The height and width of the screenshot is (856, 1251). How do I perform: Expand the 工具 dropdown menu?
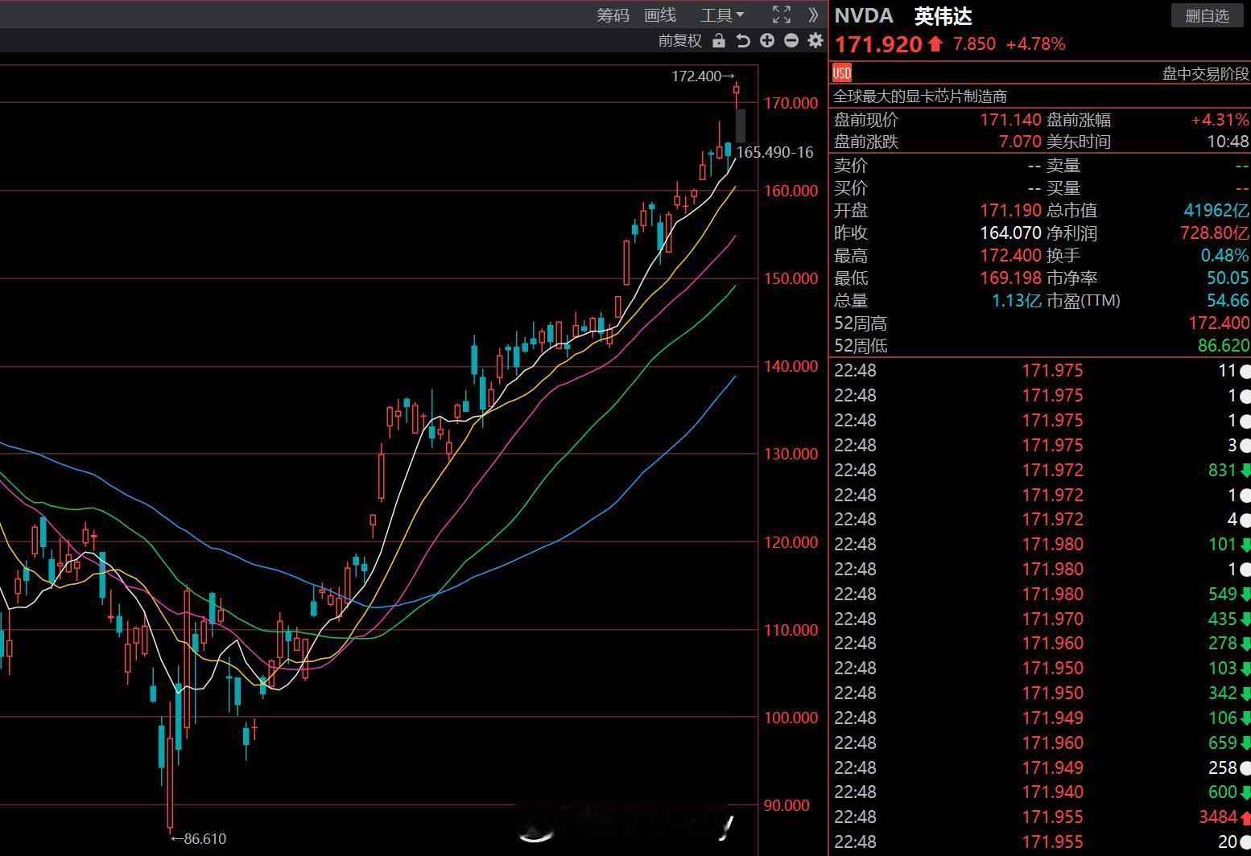(x=722, y=15)
